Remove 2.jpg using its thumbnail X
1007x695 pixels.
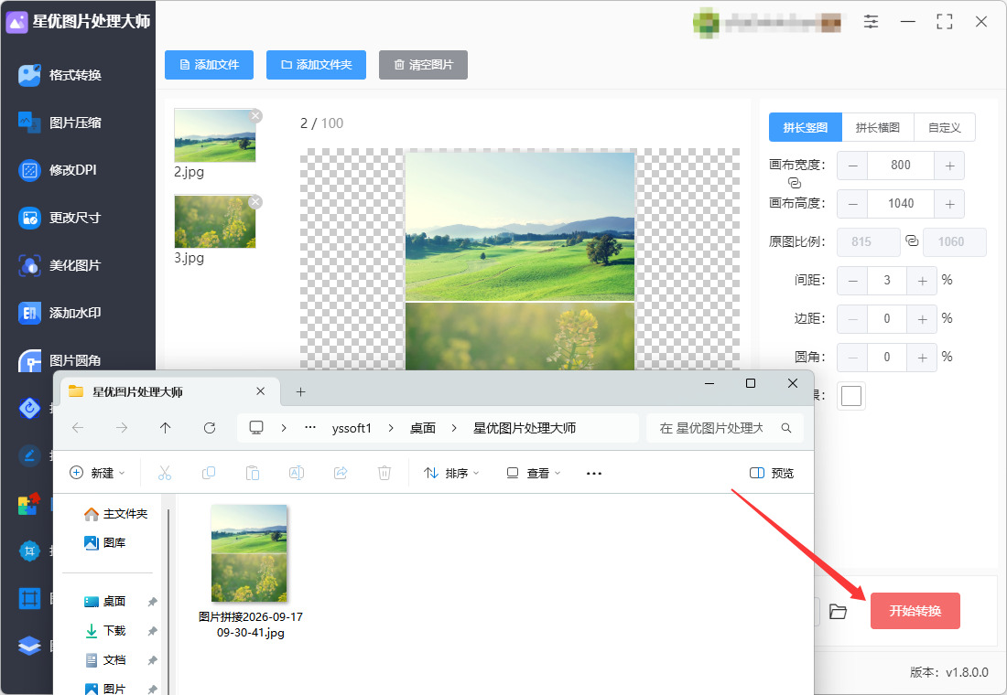click(255, 116)
